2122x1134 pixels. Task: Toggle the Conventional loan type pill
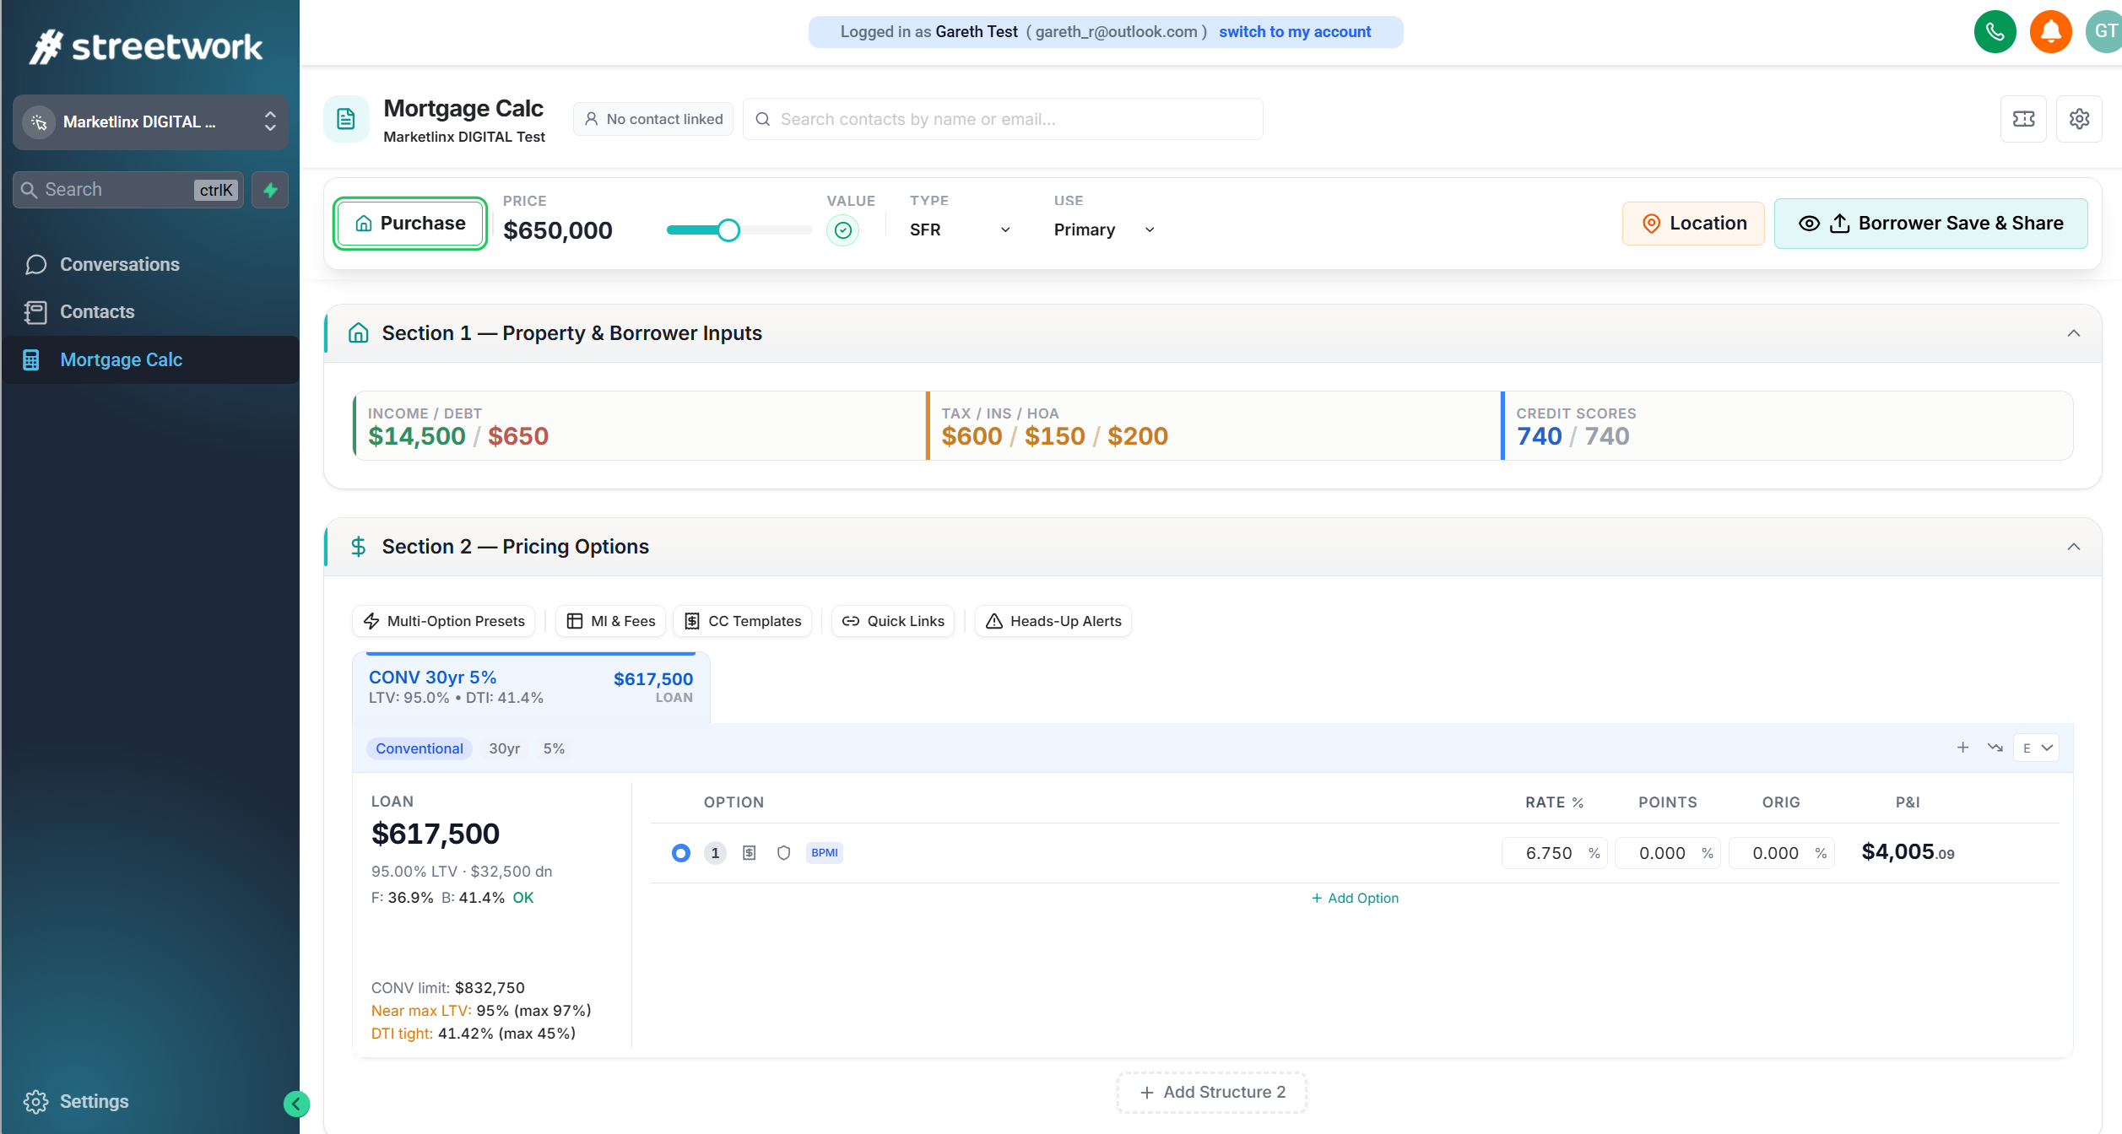[x=419, y=748]
